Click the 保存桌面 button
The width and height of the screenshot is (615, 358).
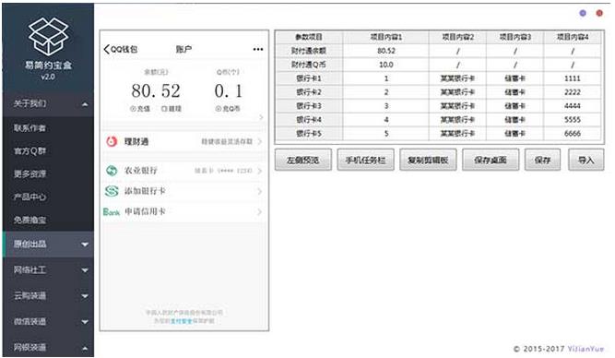491,160
